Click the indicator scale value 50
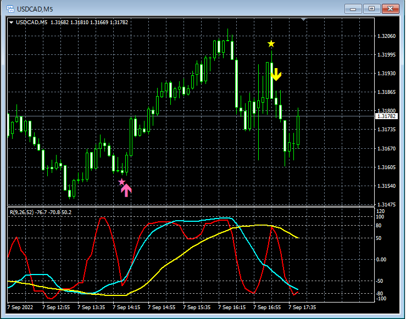406x319 pixels. (x=379, y=238)
